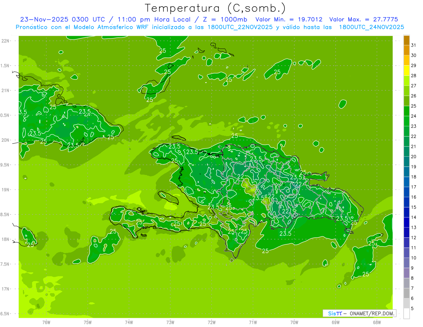423x327 pixels.
Task: Click the "17N" latitude axis label
Action: (x=5, y=289)
